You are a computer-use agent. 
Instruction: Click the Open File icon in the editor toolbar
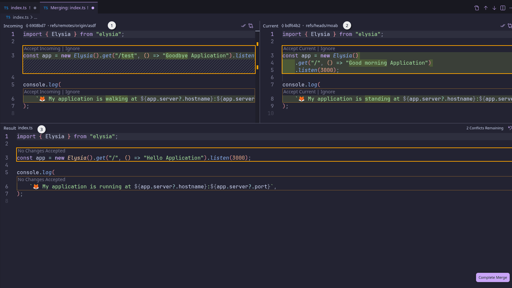[x=477, y=8]
